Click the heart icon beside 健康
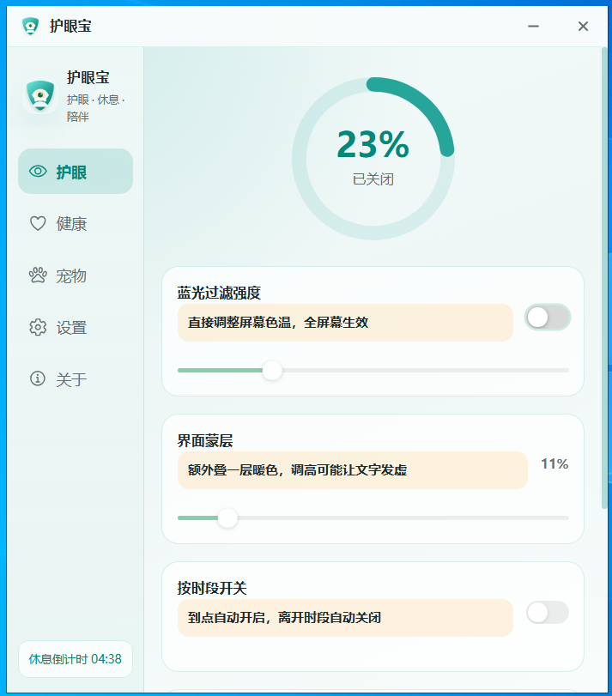This screenshot has height=696, width=612. 38,223
